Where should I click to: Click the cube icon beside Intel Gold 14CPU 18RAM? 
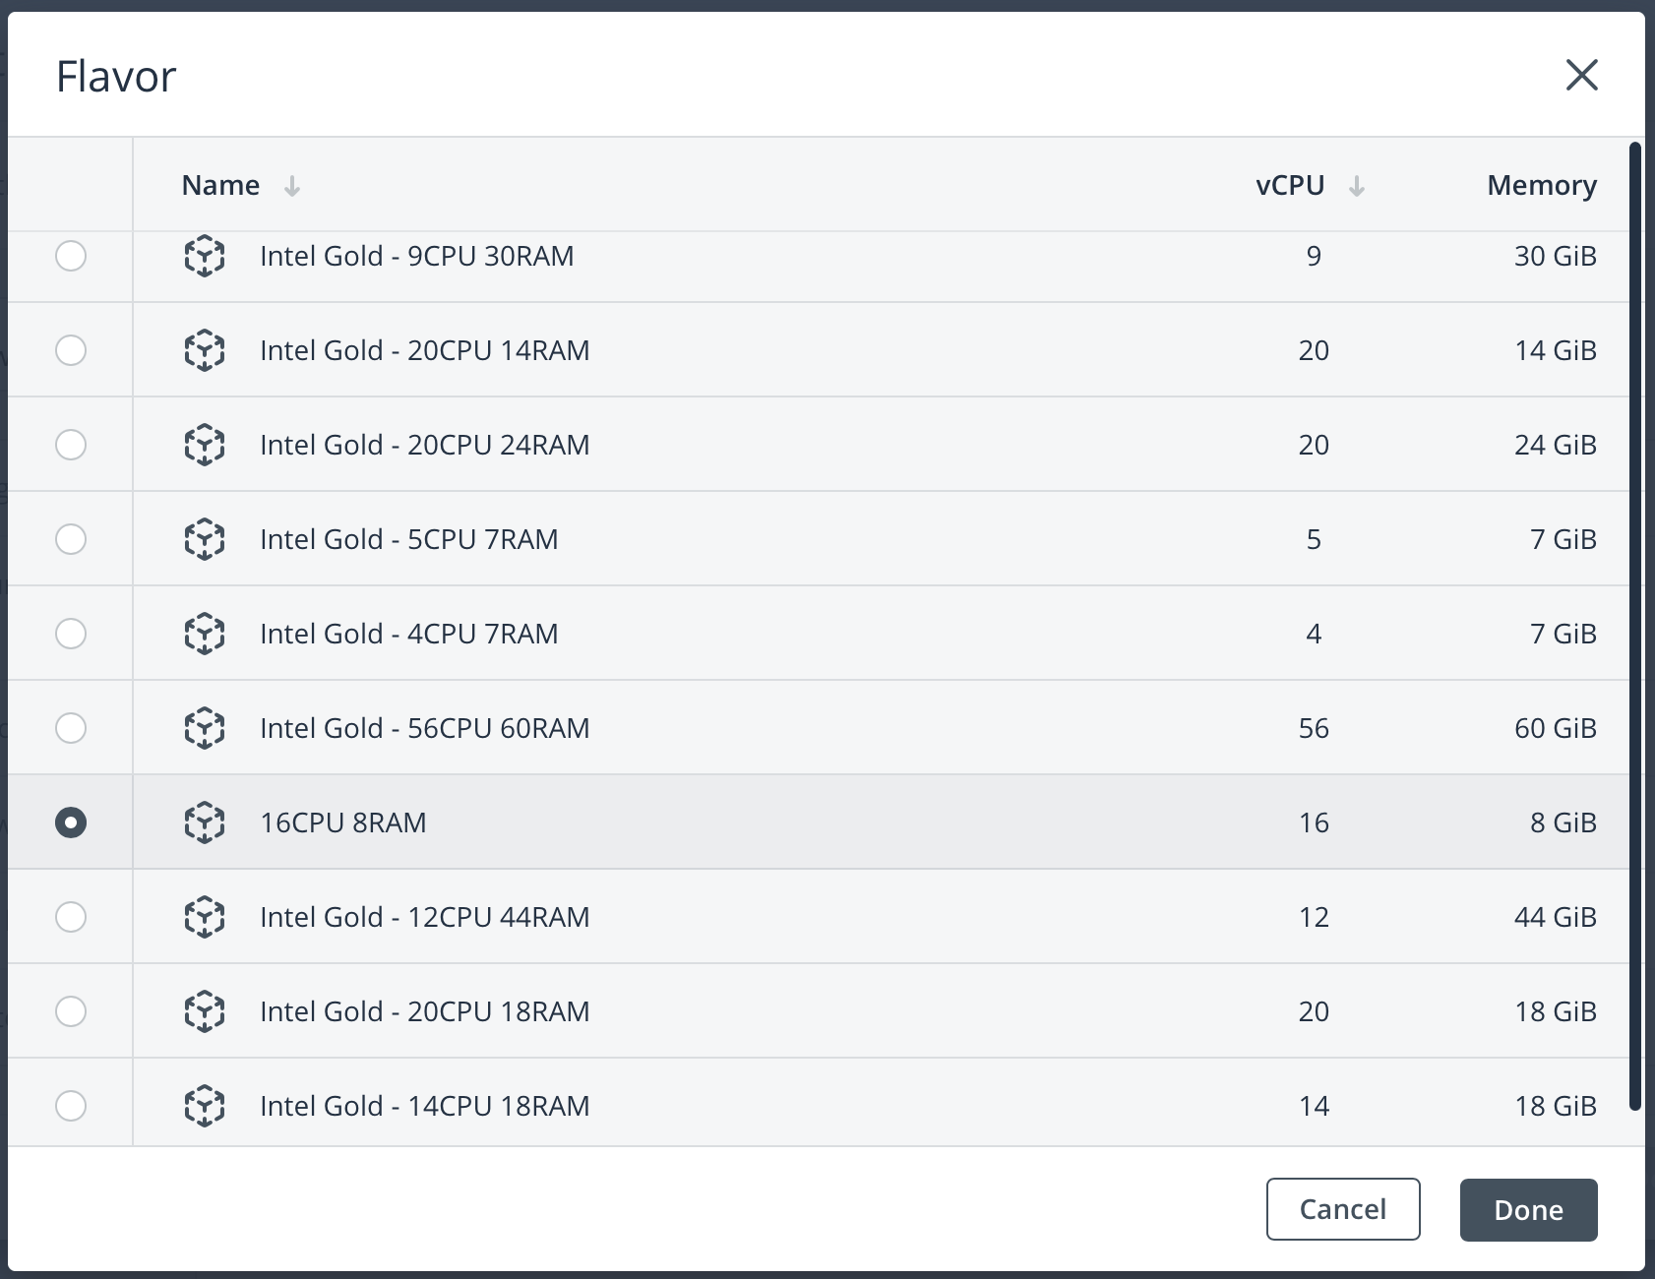click(205, 1106)
